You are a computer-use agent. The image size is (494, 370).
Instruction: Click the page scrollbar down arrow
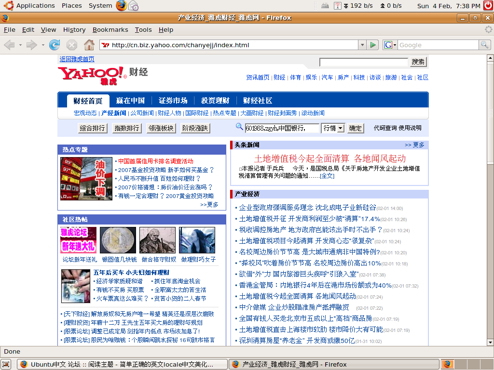click(490, 343)
